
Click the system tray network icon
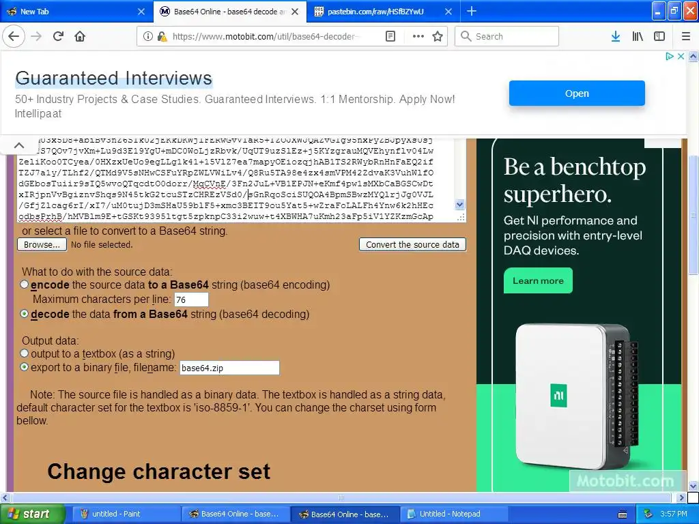pos(648,514)
